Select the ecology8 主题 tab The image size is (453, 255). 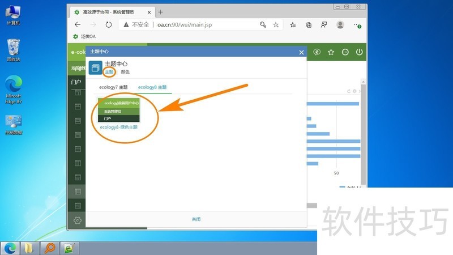click(152, 87)
